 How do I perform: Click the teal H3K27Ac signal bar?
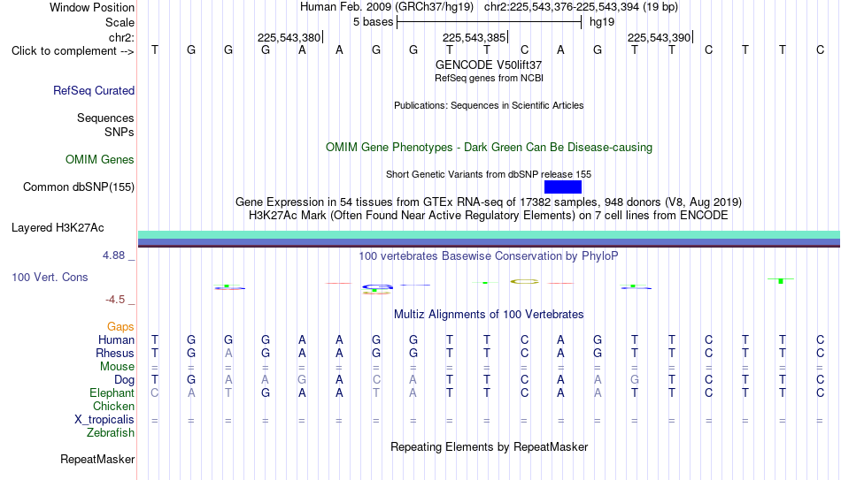point(490,234)
